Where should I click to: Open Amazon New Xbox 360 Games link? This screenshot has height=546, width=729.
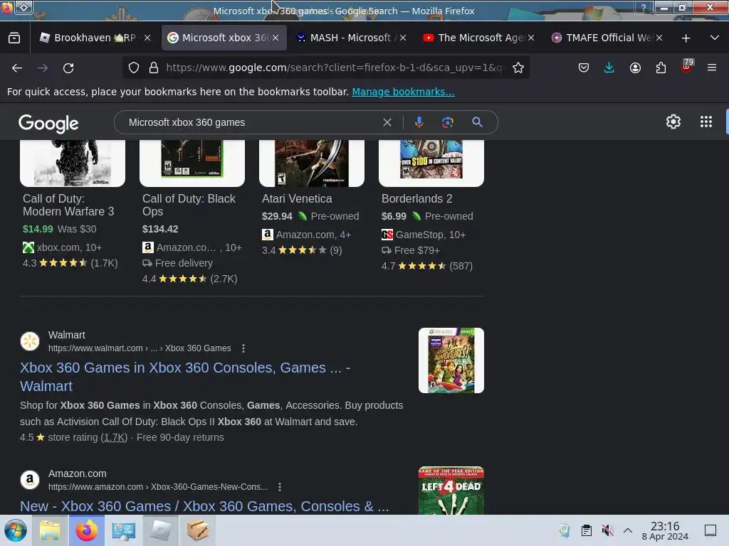204,506
